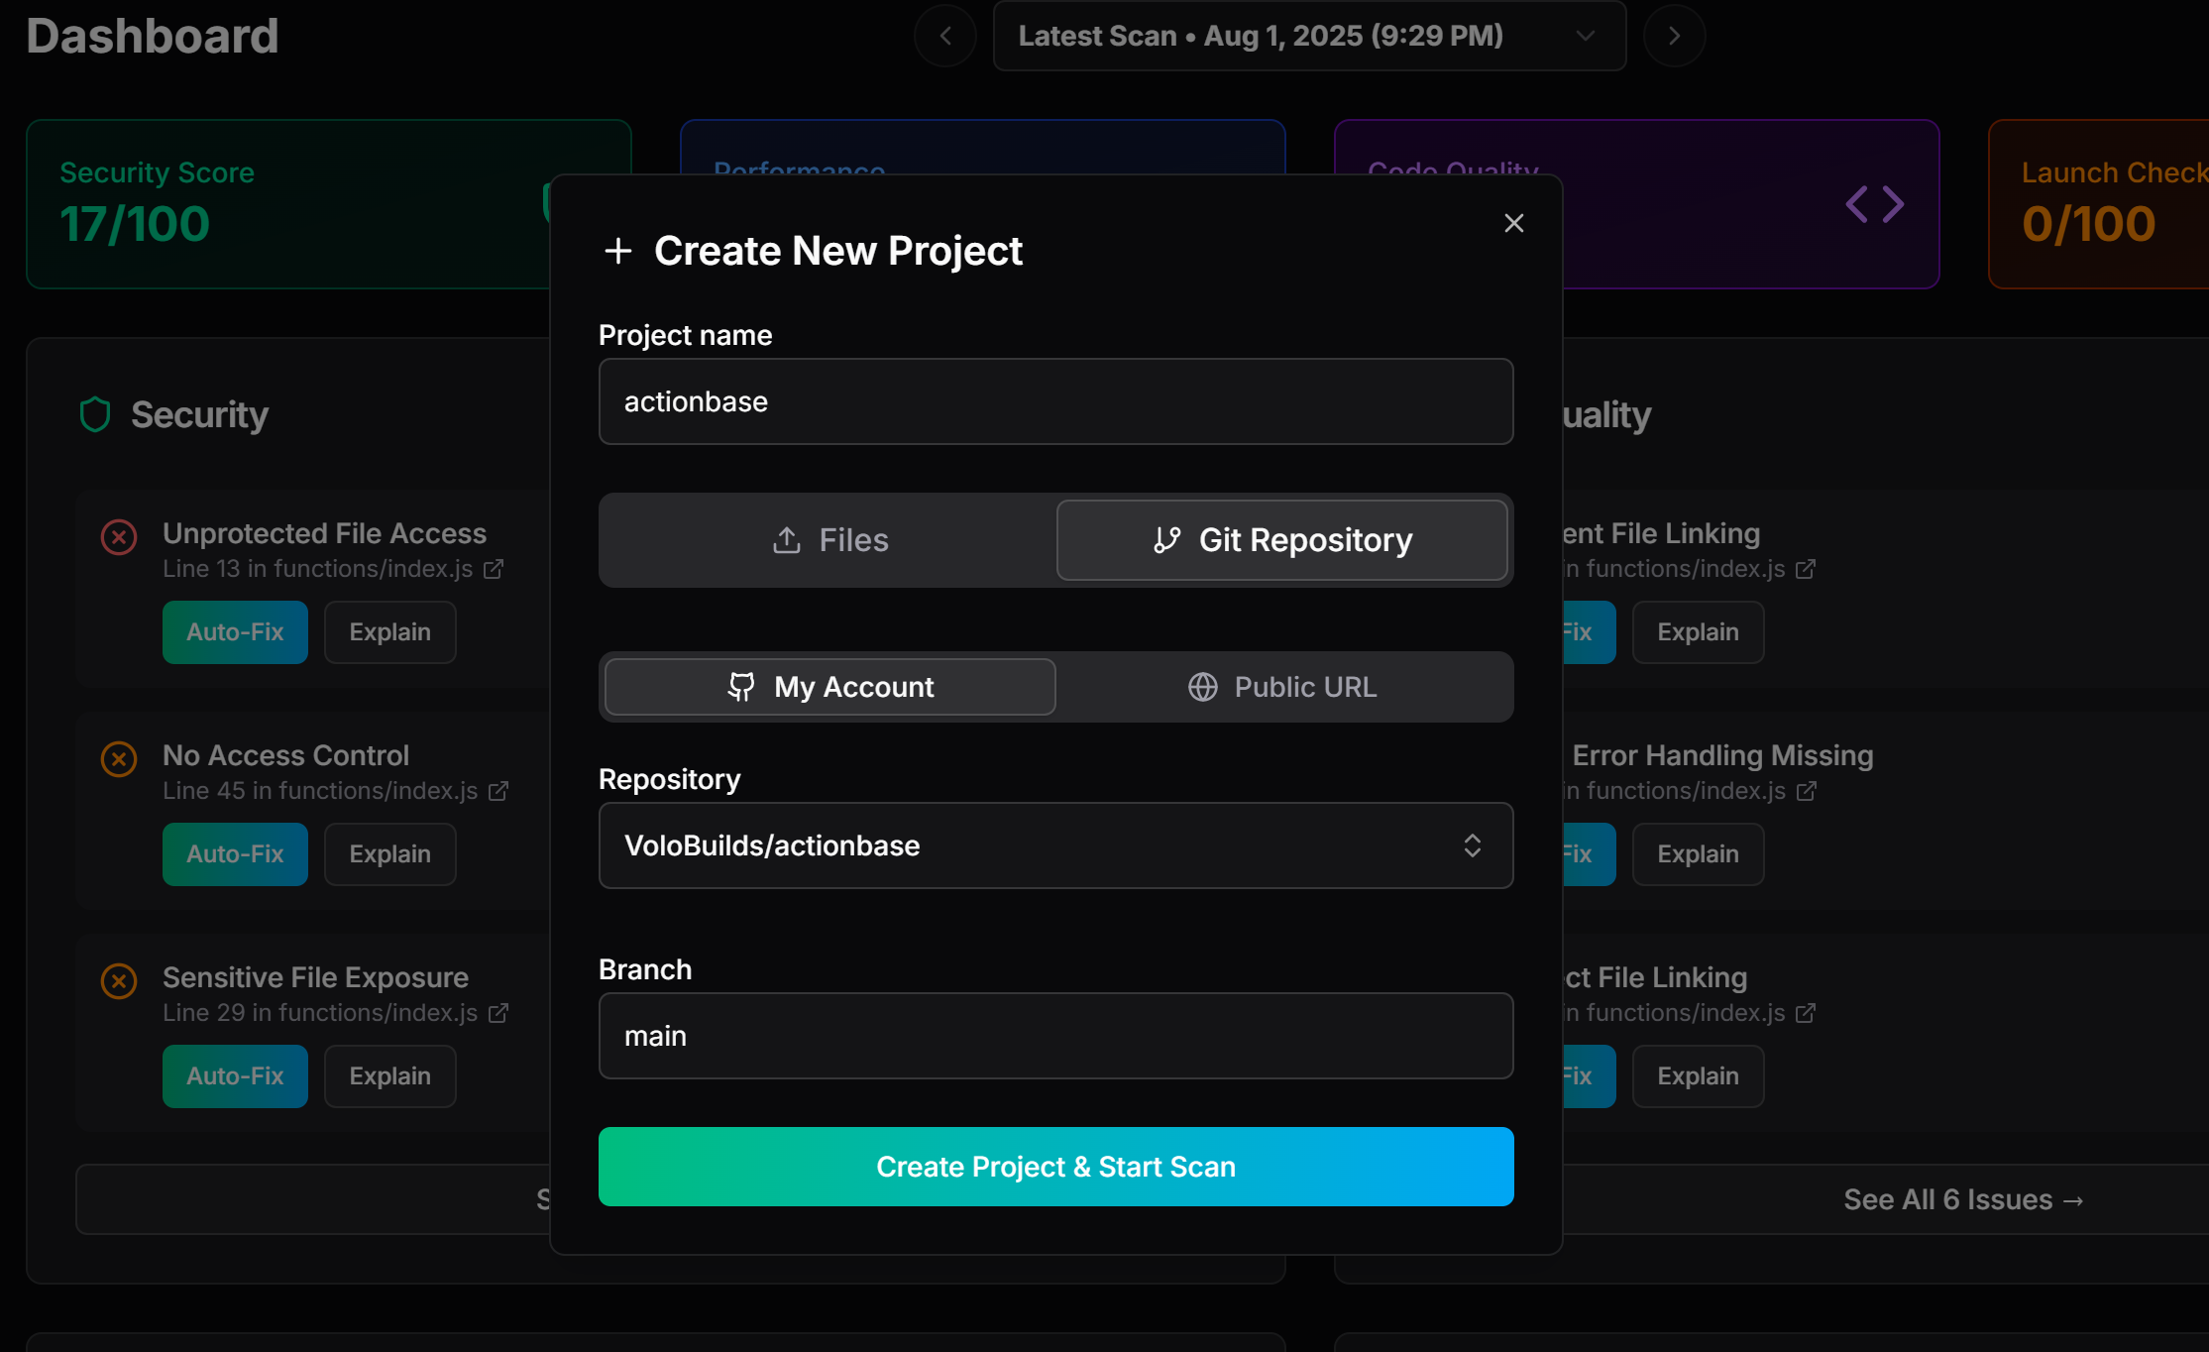This screenshot has height=1352, width=2209.
Task: Switch to the Files upload tab
Action: pos(830,540)
